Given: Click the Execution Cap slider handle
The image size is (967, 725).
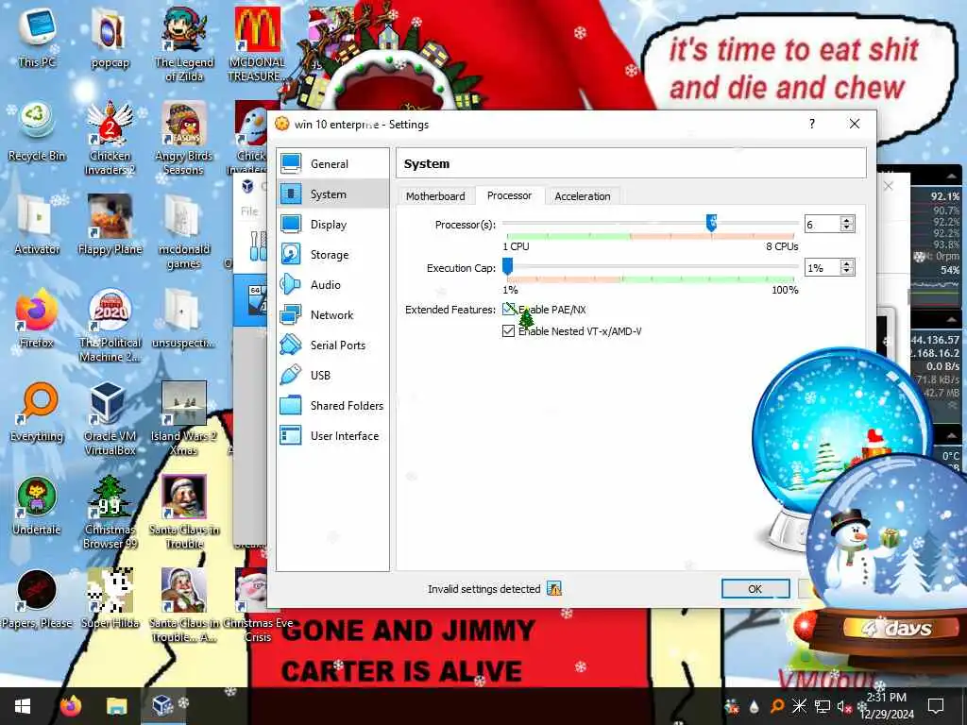Looking at the screenshot, I should pos(507,266).
